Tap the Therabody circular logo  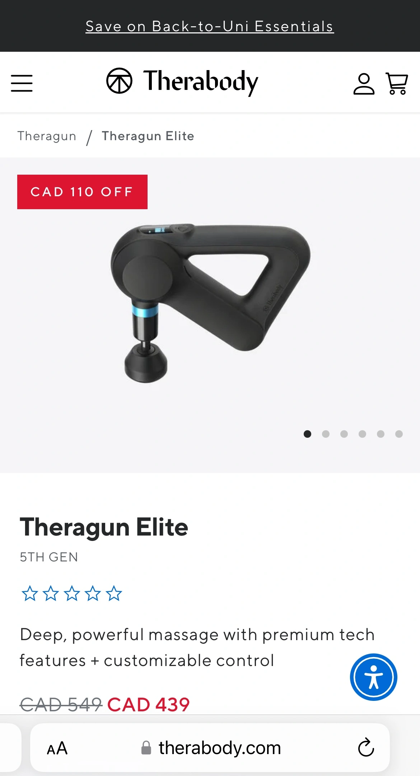119,81
